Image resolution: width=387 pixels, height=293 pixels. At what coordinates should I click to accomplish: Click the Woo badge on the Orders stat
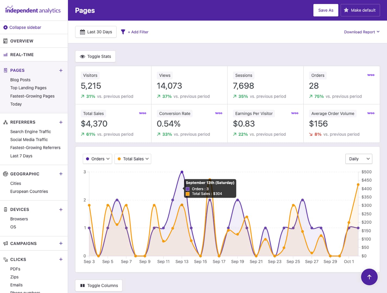tap(371, 75)
